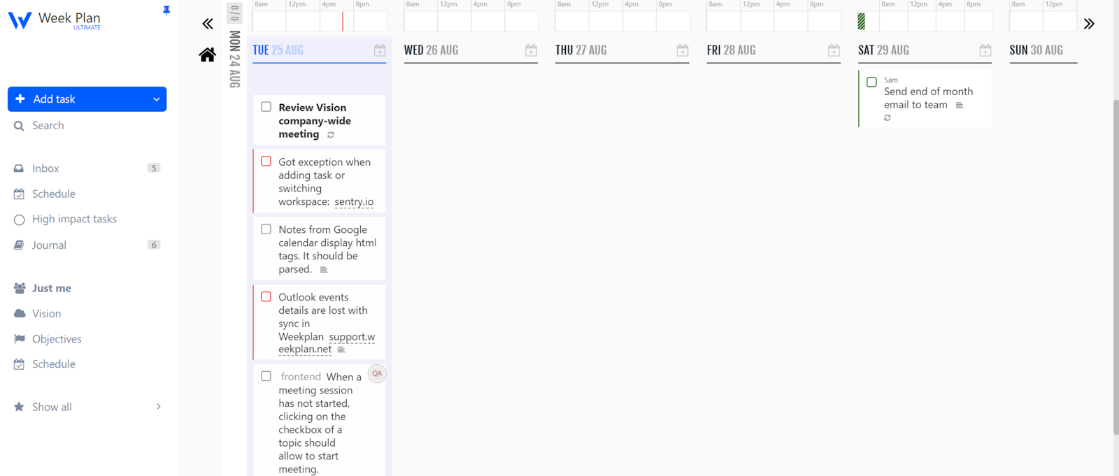Screen dimensions: 1119x476
Task: Check the Review Vision company-wide meeting checkbox
Action: [266, 107]
